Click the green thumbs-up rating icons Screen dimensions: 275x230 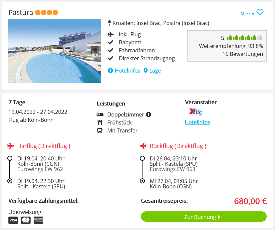[x=245, y=37]
